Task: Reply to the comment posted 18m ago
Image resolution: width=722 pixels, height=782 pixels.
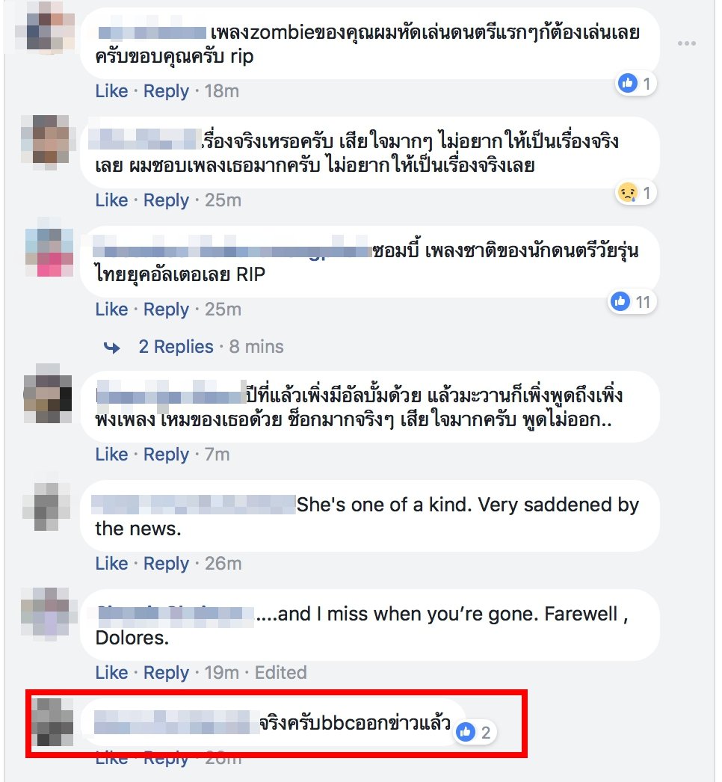Action: 166,91
